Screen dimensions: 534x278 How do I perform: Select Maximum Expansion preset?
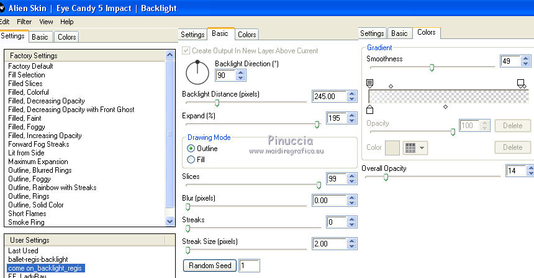click(x=38, y=162)
